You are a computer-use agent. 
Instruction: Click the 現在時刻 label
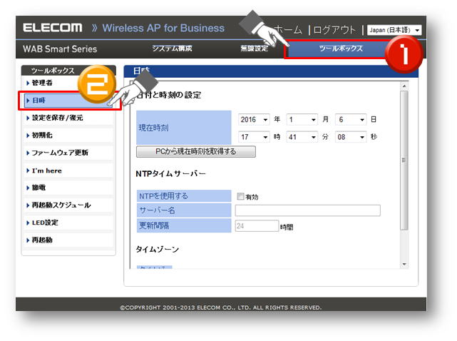pyautogui.click(x=153, y=128)
